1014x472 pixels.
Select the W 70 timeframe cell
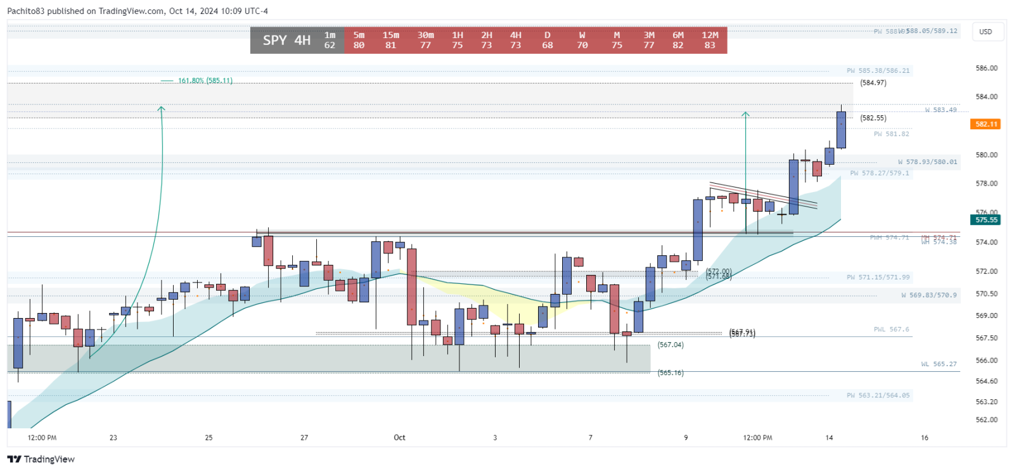(x=582, y=40)
